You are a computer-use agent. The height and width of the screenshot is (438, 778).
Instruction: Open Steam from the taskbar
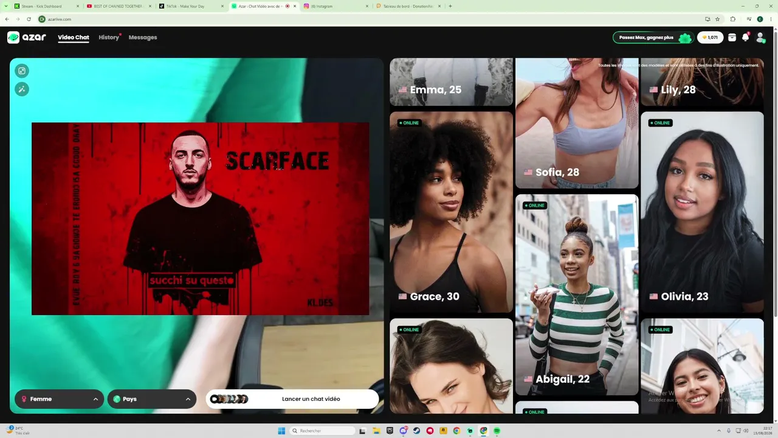pyautogui.click(x=416, y=431)
